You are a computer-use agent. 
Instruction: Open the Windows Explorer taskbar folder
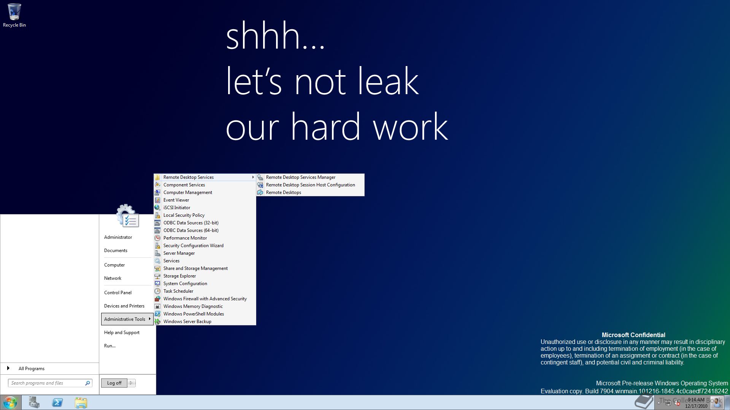click(x=81, y=402)
